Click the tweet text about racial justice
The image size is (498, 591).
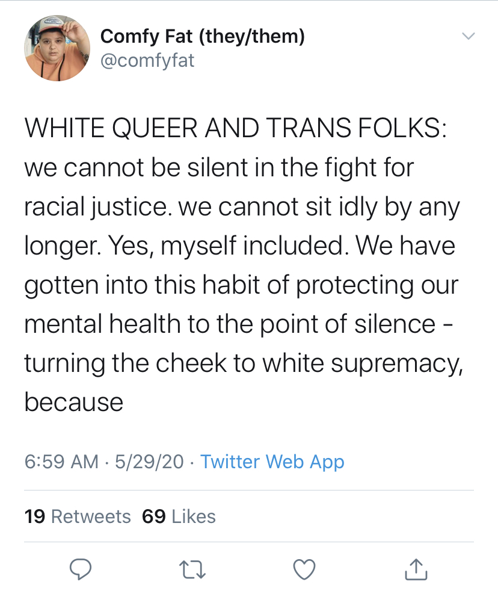(x=244, y=265)
